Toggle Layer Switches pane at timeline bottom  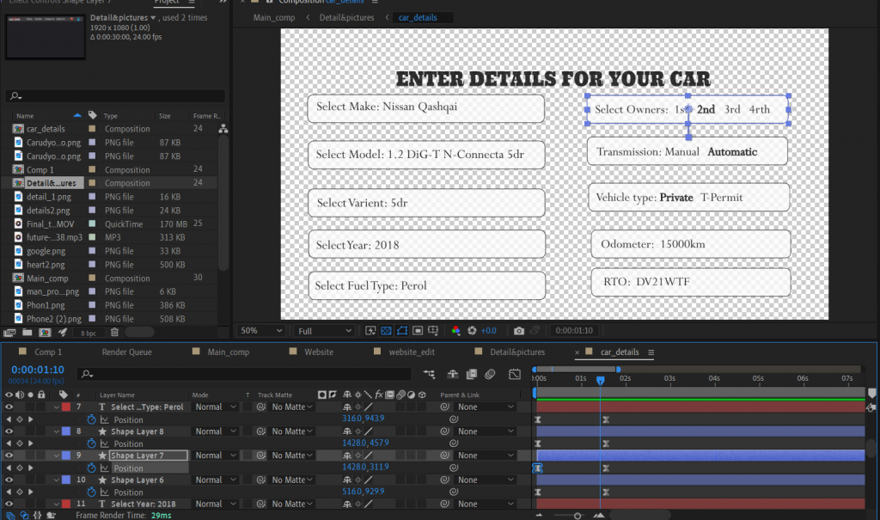10,516
